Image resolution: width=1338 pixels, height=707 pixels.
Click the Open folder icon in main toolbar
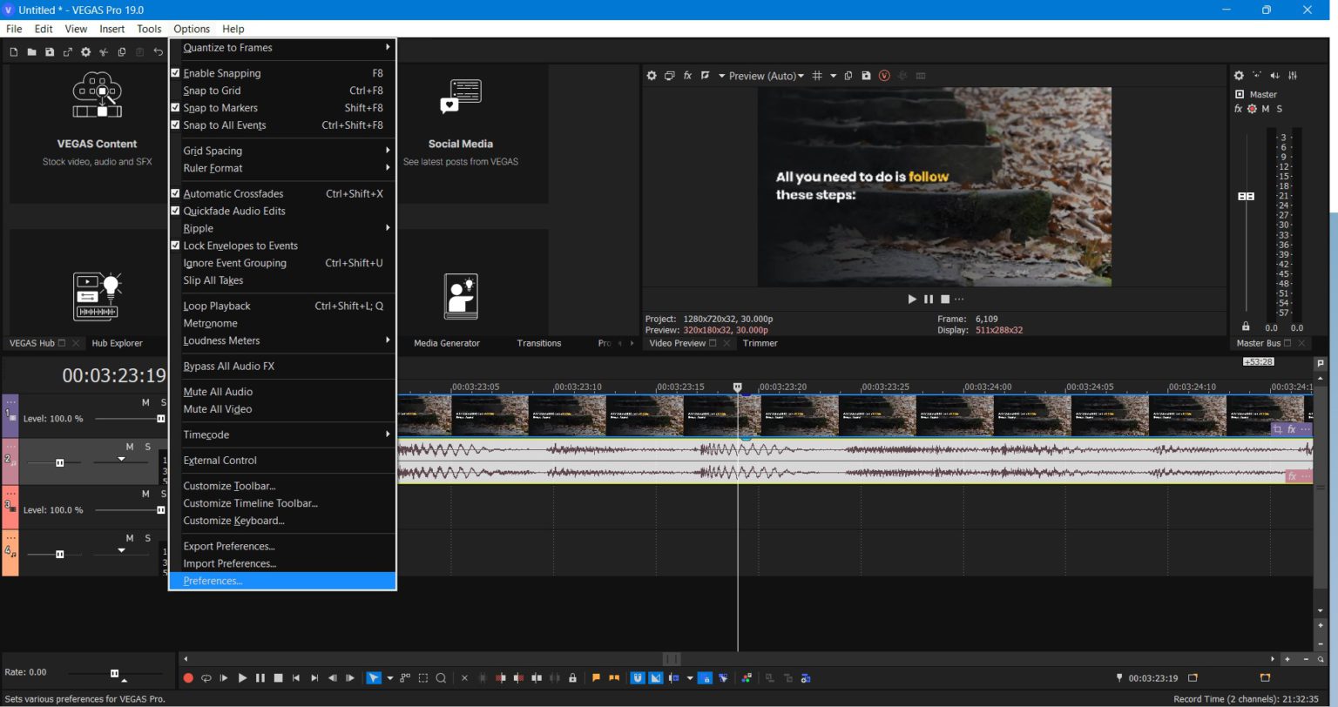(31, 52)
